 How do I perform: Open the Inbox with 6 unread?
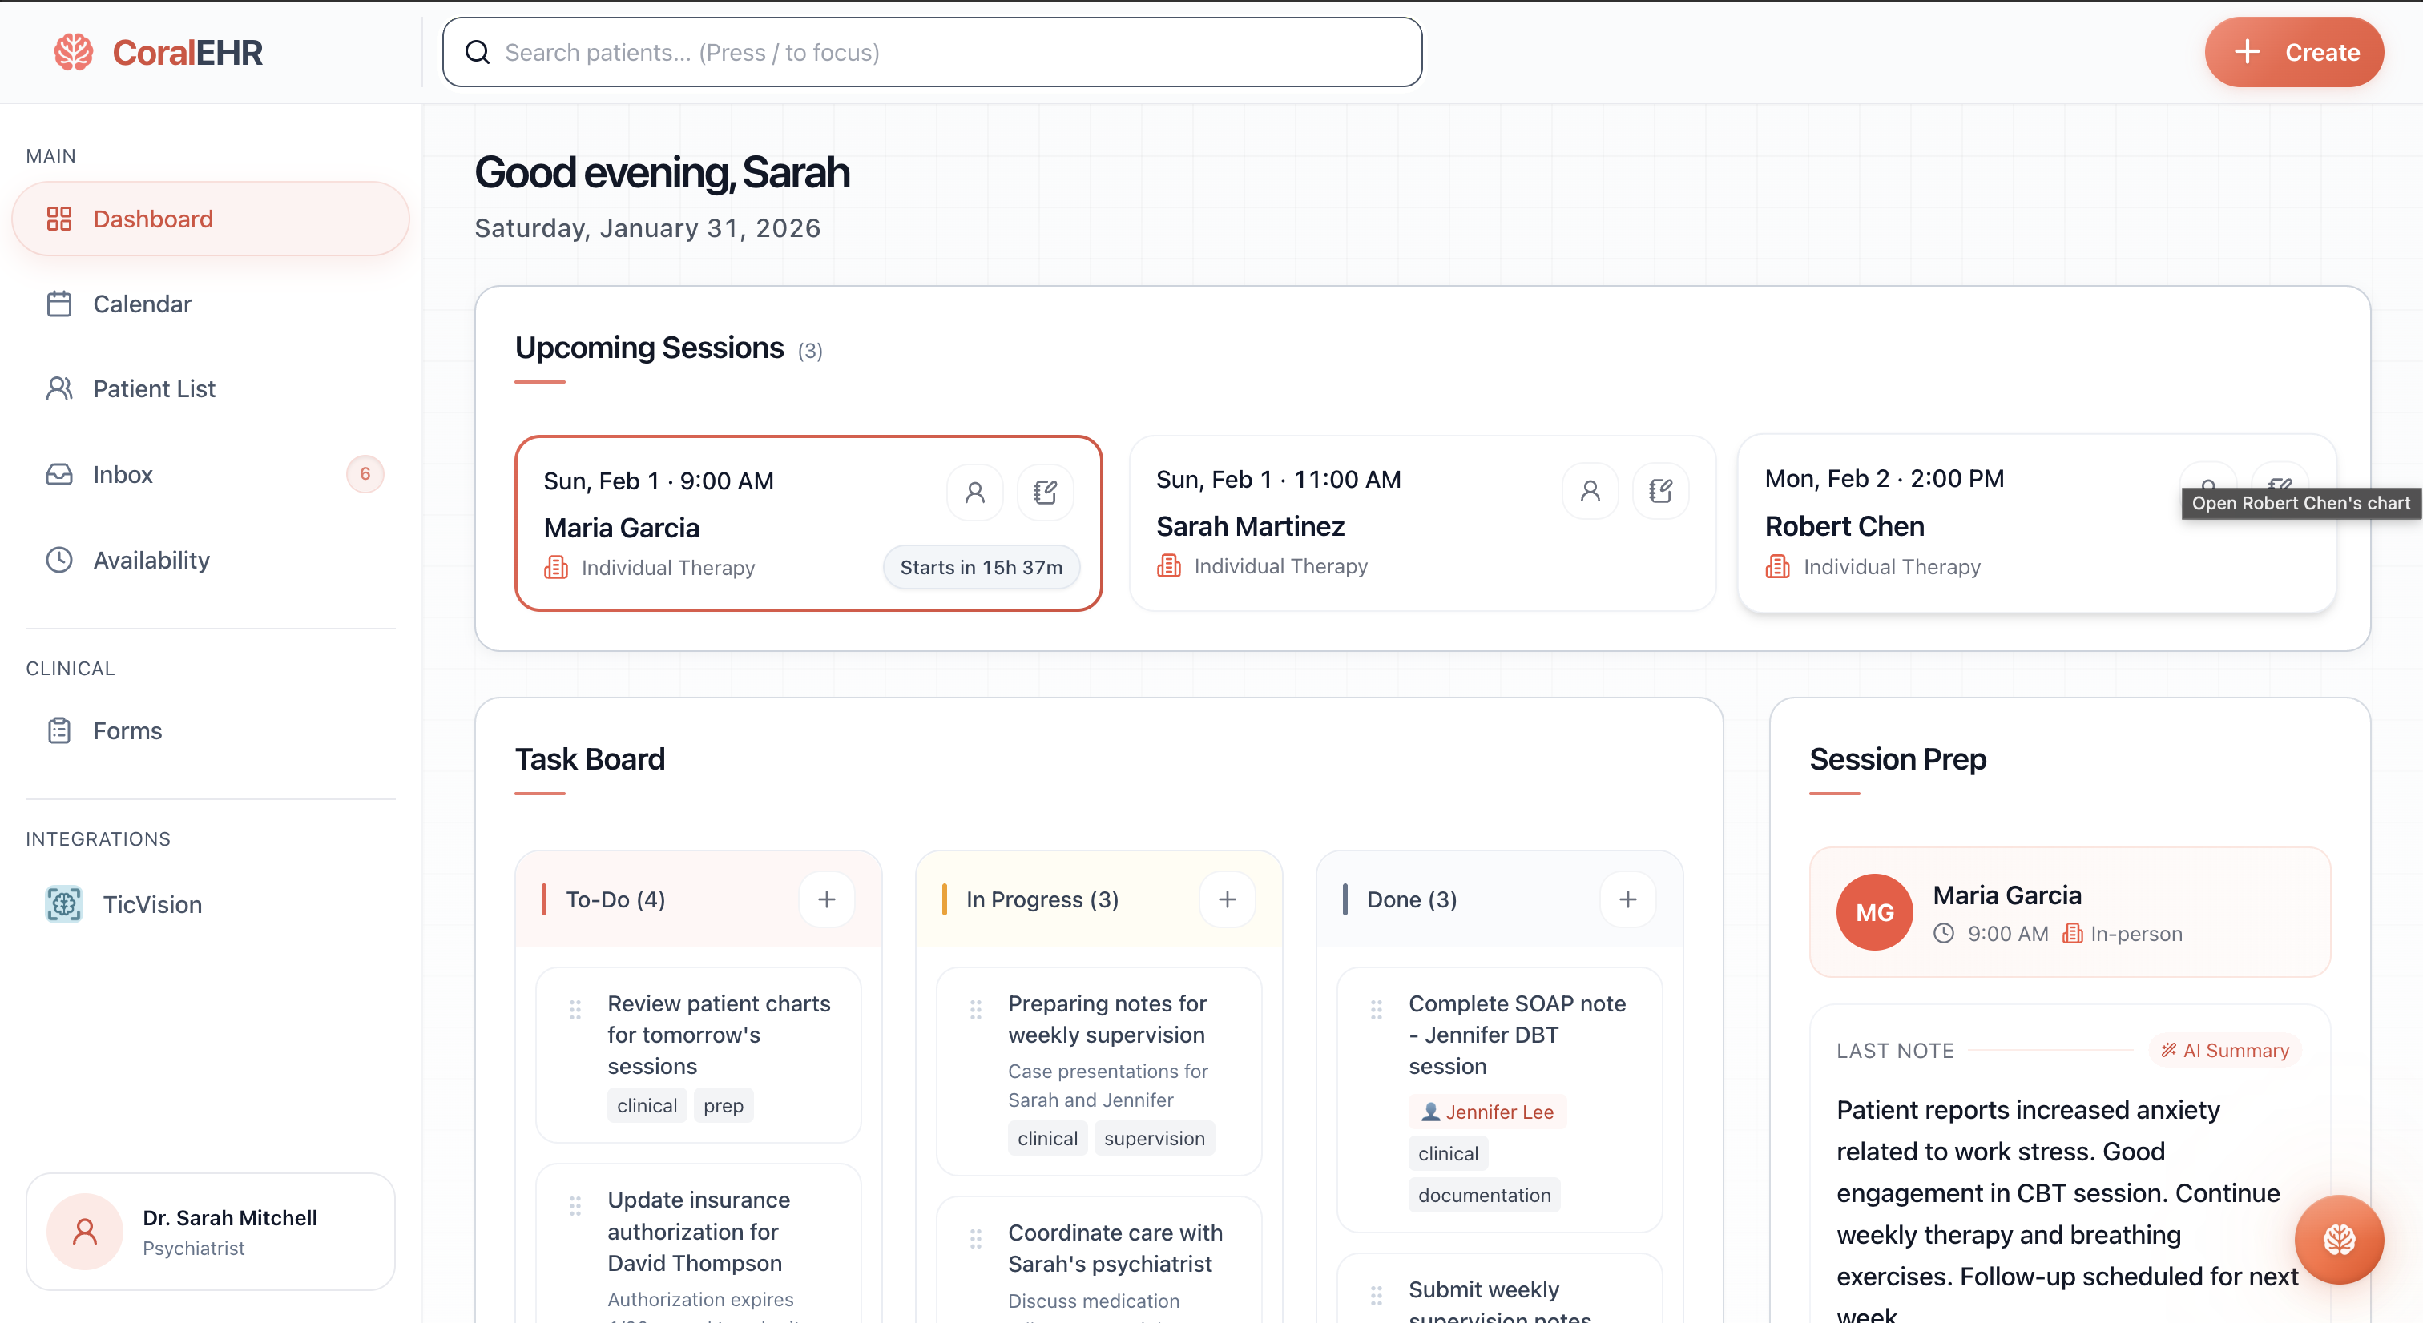point(123,474)
